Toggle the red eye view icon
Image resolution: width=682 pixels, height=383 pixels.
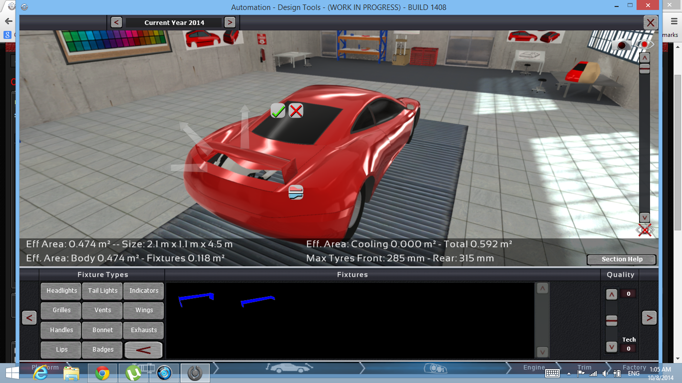coord(645,44)
